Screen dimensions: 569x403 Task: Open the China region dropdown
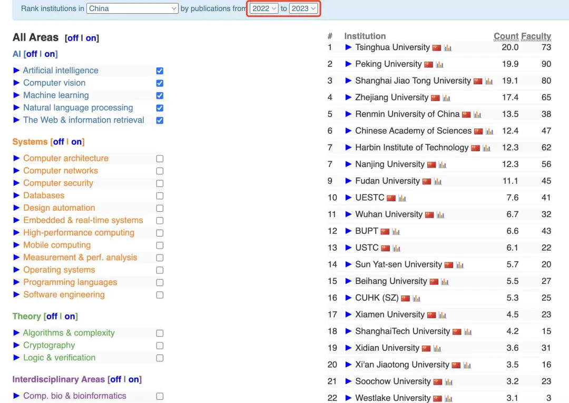132,8
